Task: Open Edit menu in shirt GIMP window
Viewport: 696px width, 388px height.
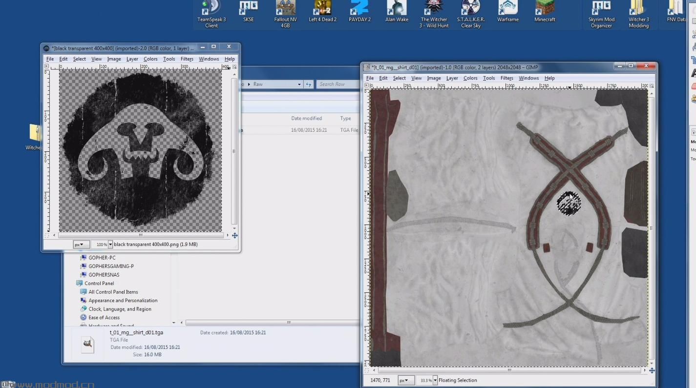Action: point(383,78)
